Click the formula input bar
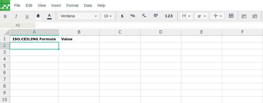The height and width of the screenshot is (103, 263). click(x=150, y=25)
